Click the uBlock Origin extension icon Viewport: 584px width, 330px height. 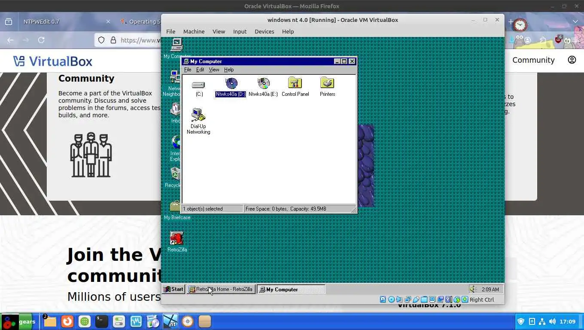[x=558, y=40]
